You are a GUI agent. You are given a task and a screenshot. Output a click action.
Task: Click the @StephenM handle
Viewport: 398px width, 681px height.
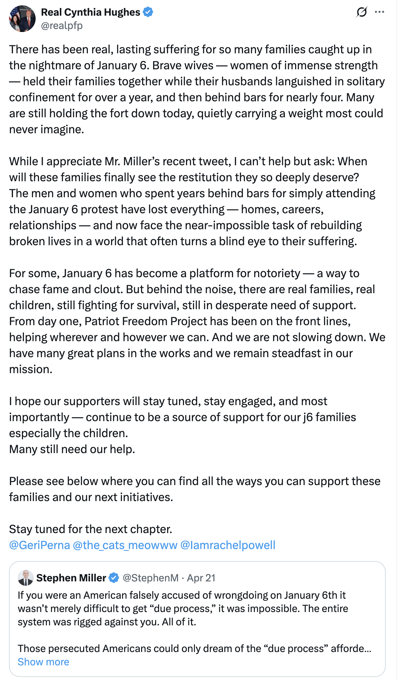point(150,578)
